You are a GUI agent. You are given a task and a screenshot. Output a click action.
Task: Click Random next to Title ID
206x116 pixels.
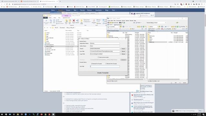123,49
